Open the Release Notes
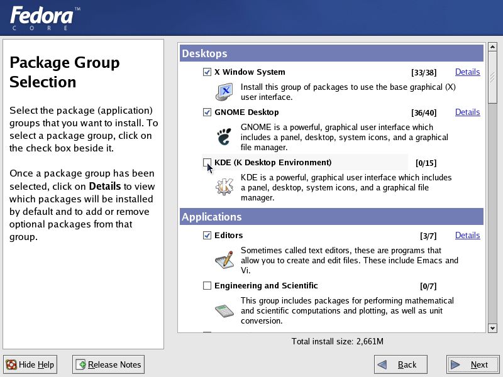This screenshot has width=503, height=377. pyautogui.click(x=109, y=364)
